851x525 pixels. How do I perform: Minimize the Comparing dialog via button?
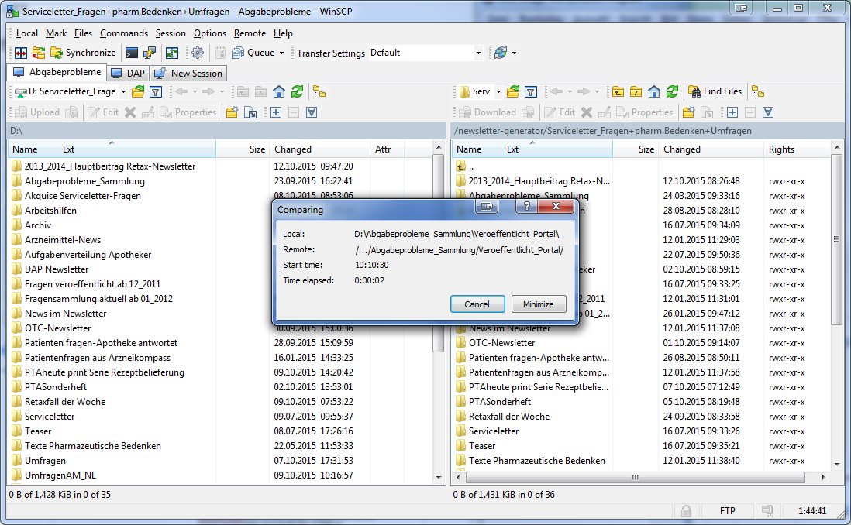click(x=538, y=304)
